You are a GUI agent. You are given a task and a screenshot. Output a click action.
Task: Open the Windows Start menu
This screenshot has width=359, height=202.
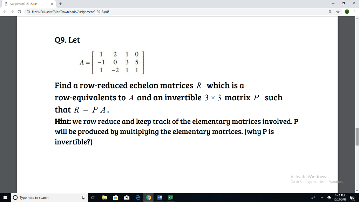pyautogui.click(x=5, y=197)
